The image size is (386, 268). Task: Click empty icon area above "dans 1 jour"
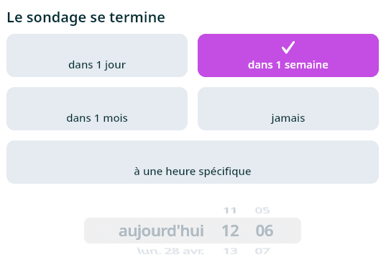point(97,48)
